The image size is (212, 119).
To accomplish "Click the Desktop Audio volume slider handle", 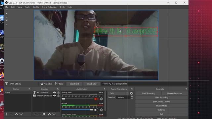I will (63, 99).
